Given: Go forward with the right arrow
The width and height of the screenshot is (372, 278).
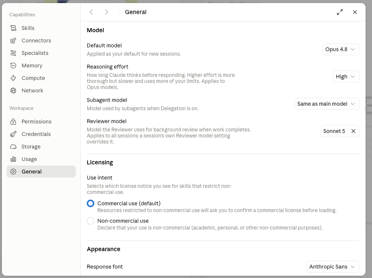Looking at the screenshot, I should coord(106,12).
